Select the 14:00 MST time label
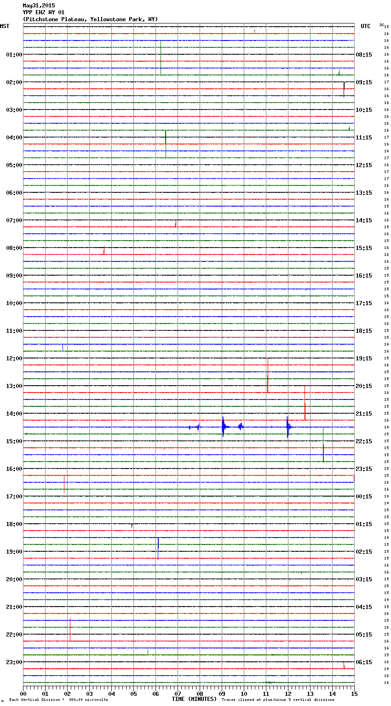Image resolution: width=391 pixels, height=706 pixels. tap(14, 414)
